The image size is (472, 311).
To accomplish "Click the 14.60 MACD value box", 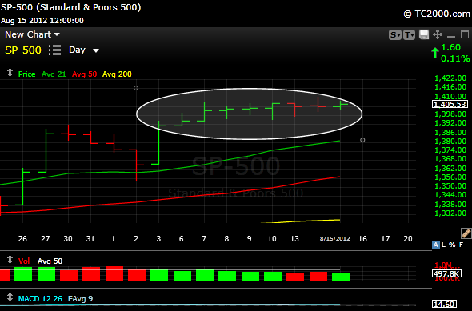I will coord(444,304).
